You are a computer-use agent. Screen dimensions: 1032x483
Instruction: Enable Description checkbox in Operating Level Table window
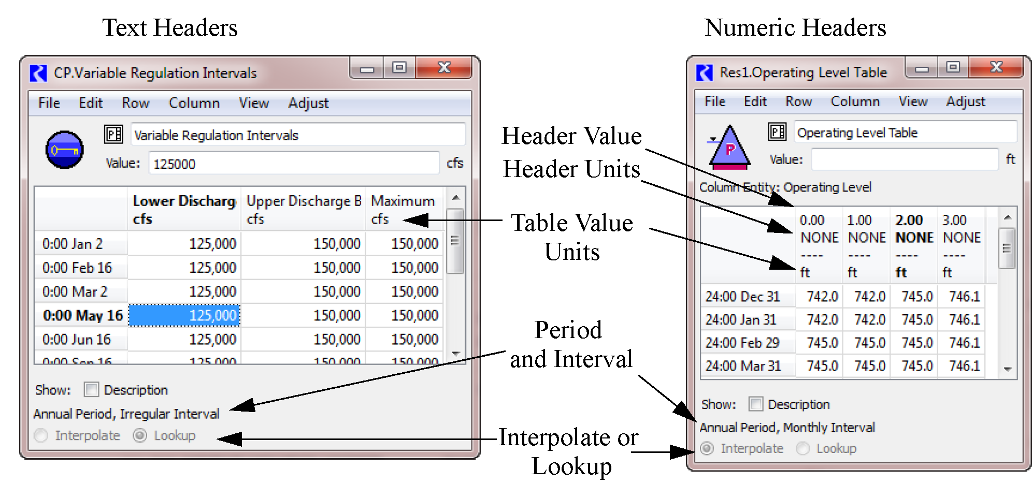point(756,404)
